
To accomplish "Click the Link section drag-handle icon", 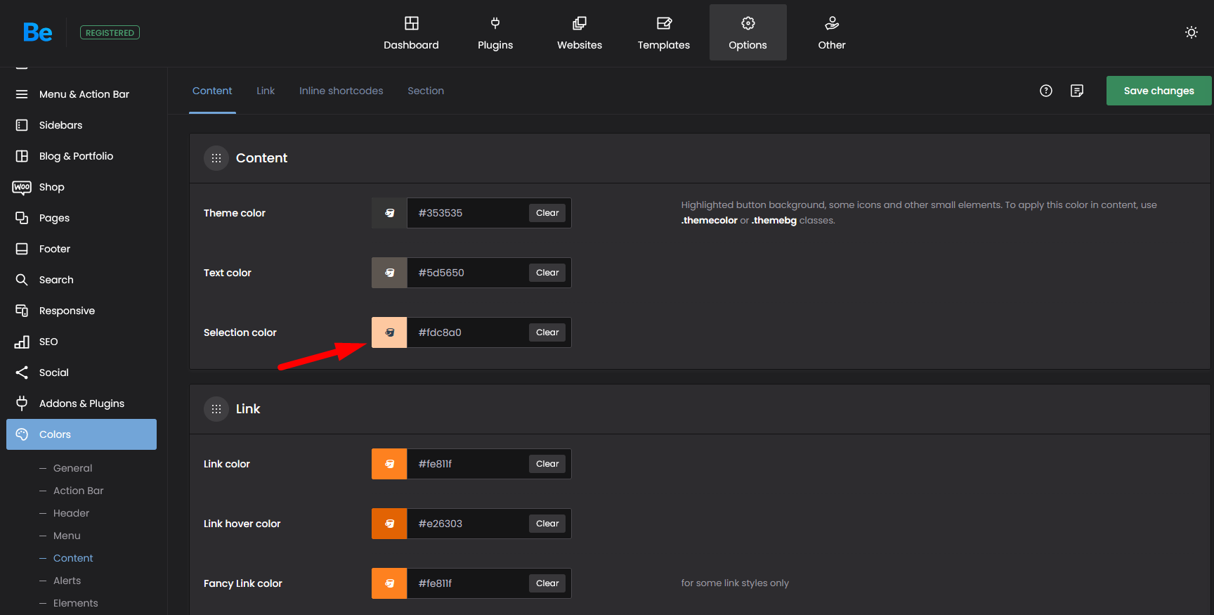I will 216,409.
